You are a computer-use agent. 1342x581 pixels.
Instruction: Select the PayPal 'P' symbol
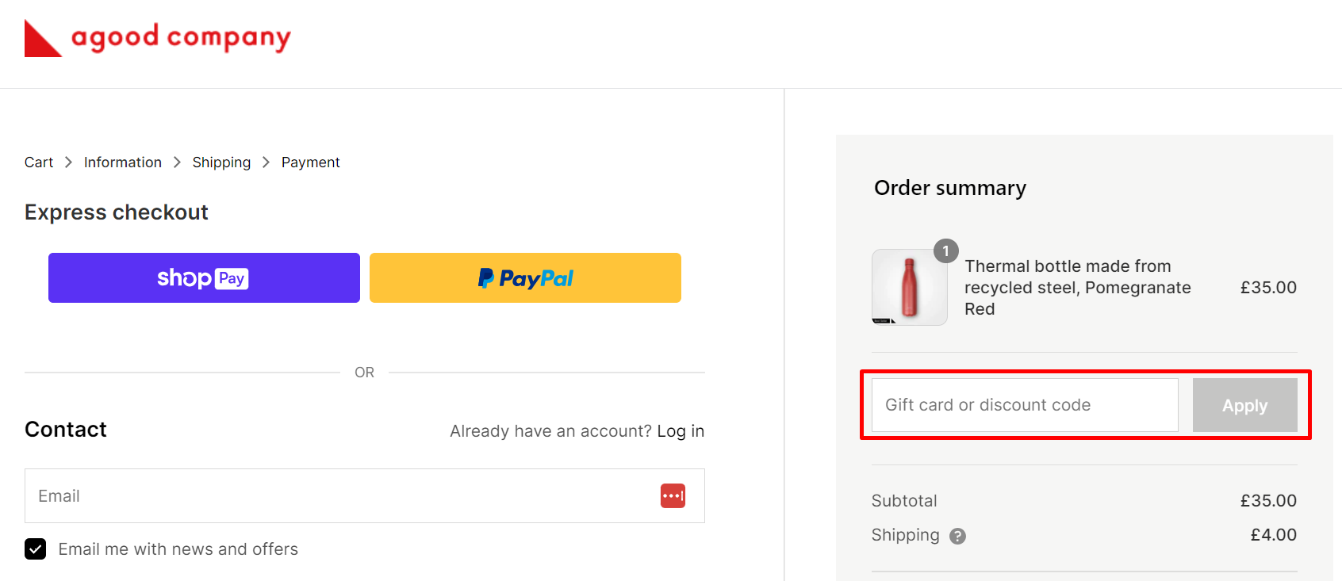486,277
